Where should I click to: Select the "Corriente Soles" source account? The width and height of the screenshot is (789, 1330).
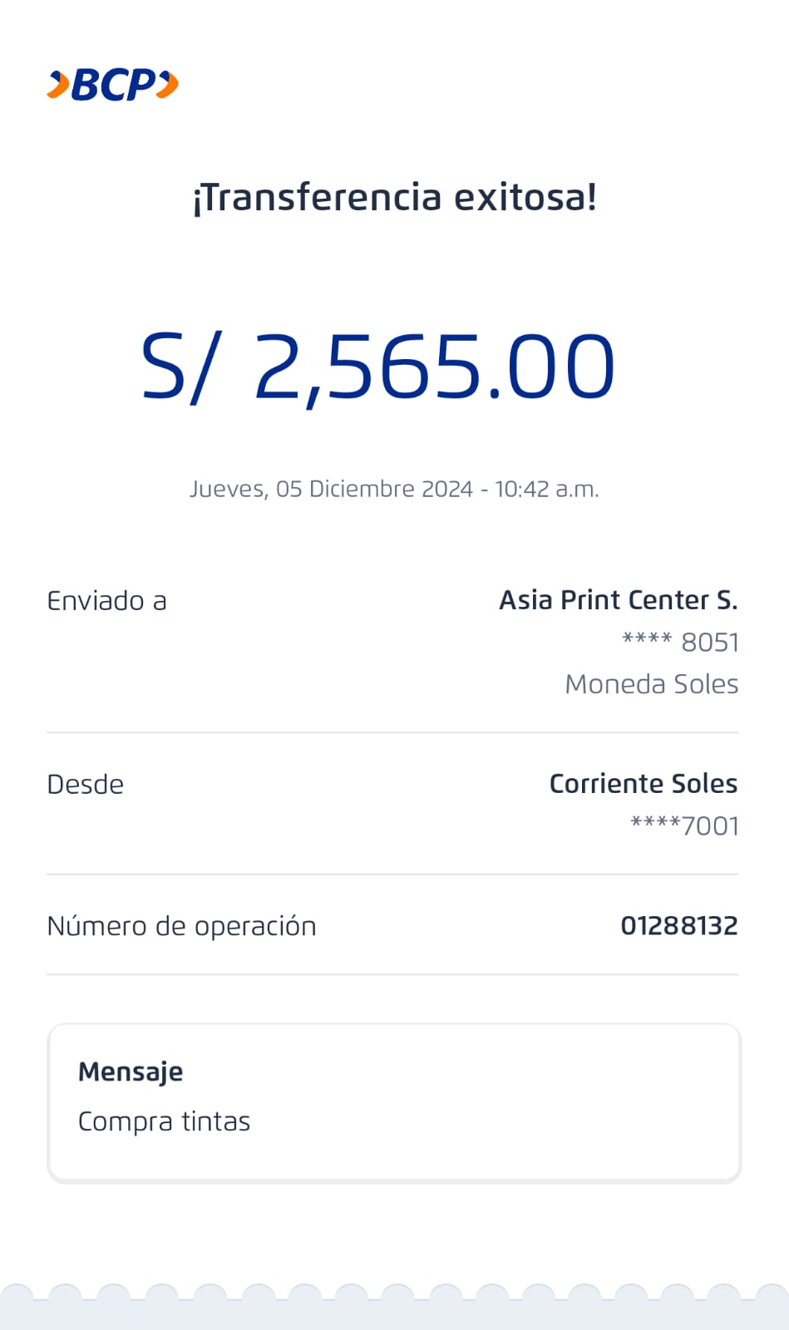click(x=643, y=784)
